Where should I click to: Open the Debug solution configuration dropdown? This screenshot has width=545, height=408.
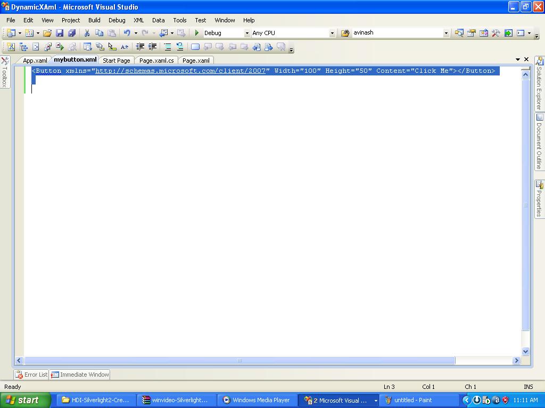247,33
